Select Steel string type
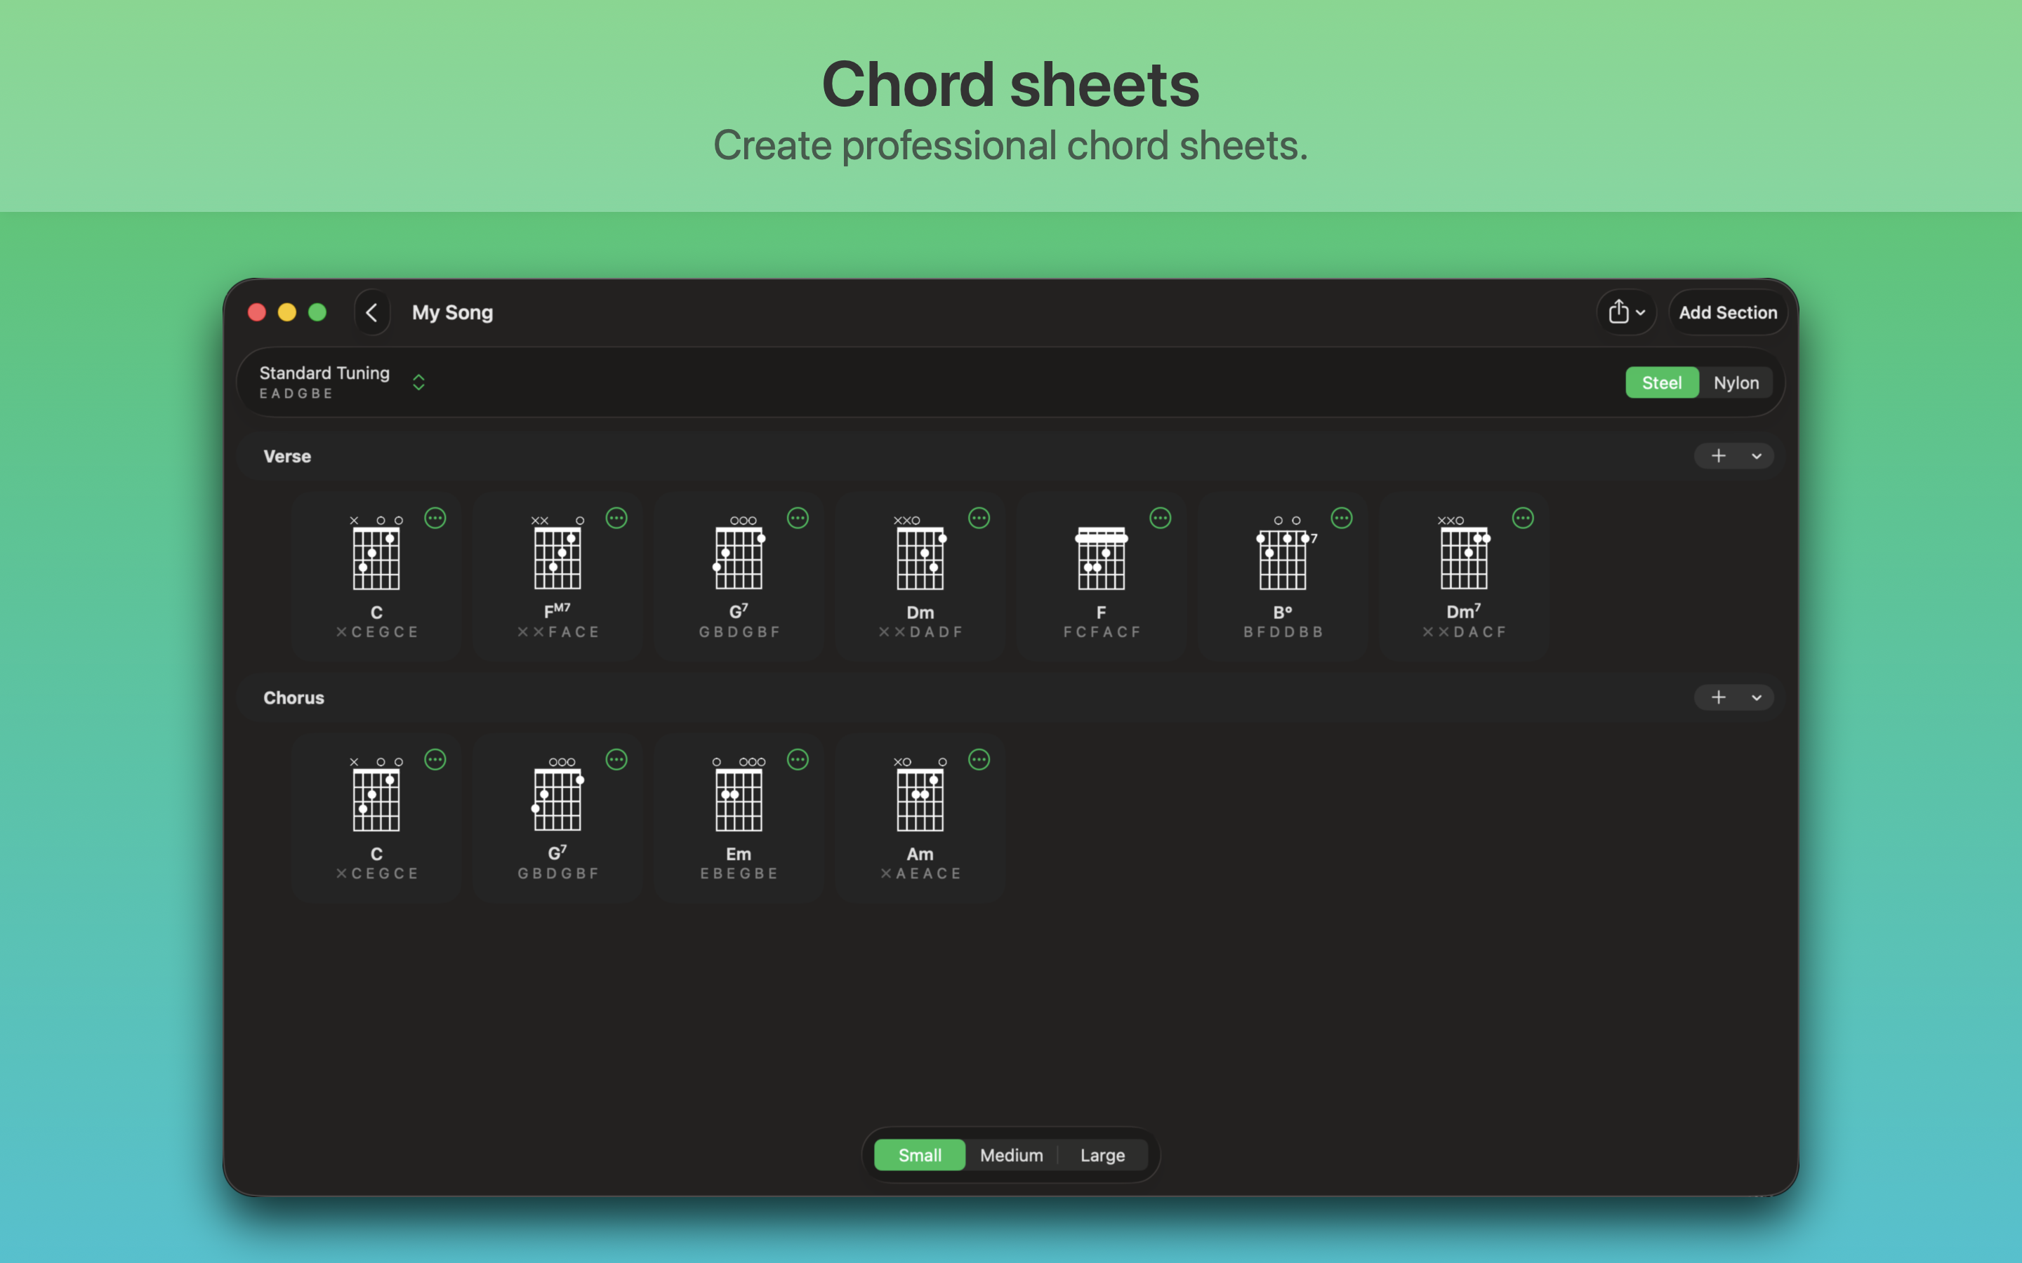The height and width of the screenshot is (1263, 2022). click(x=1662, y=382)
